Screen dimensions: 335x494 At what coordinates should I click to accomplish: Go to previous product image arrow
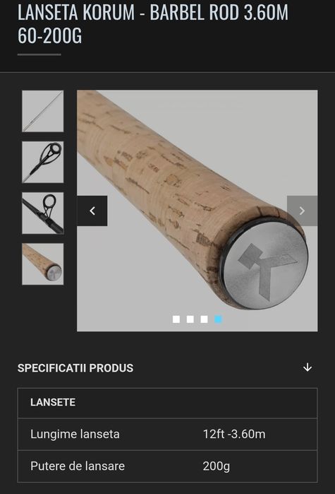[92, 211]
